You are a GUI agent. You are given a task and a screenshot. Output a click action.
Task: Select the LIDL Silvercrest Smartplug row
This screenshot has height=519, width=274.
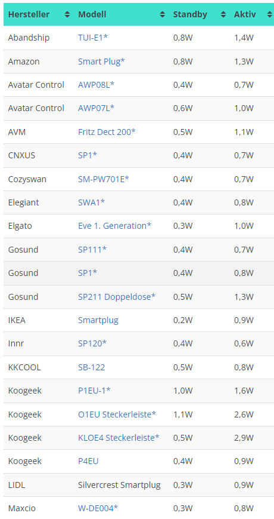pyautogui.click(x=139, y=485)
